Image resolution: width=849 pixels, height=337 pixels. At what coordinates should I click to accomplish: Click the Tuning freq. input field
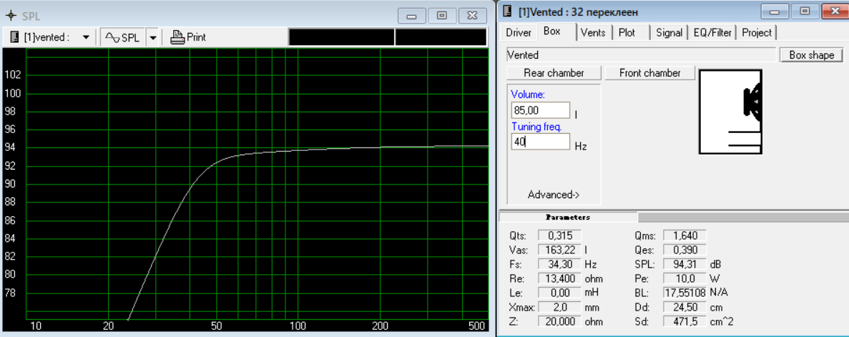541,142
